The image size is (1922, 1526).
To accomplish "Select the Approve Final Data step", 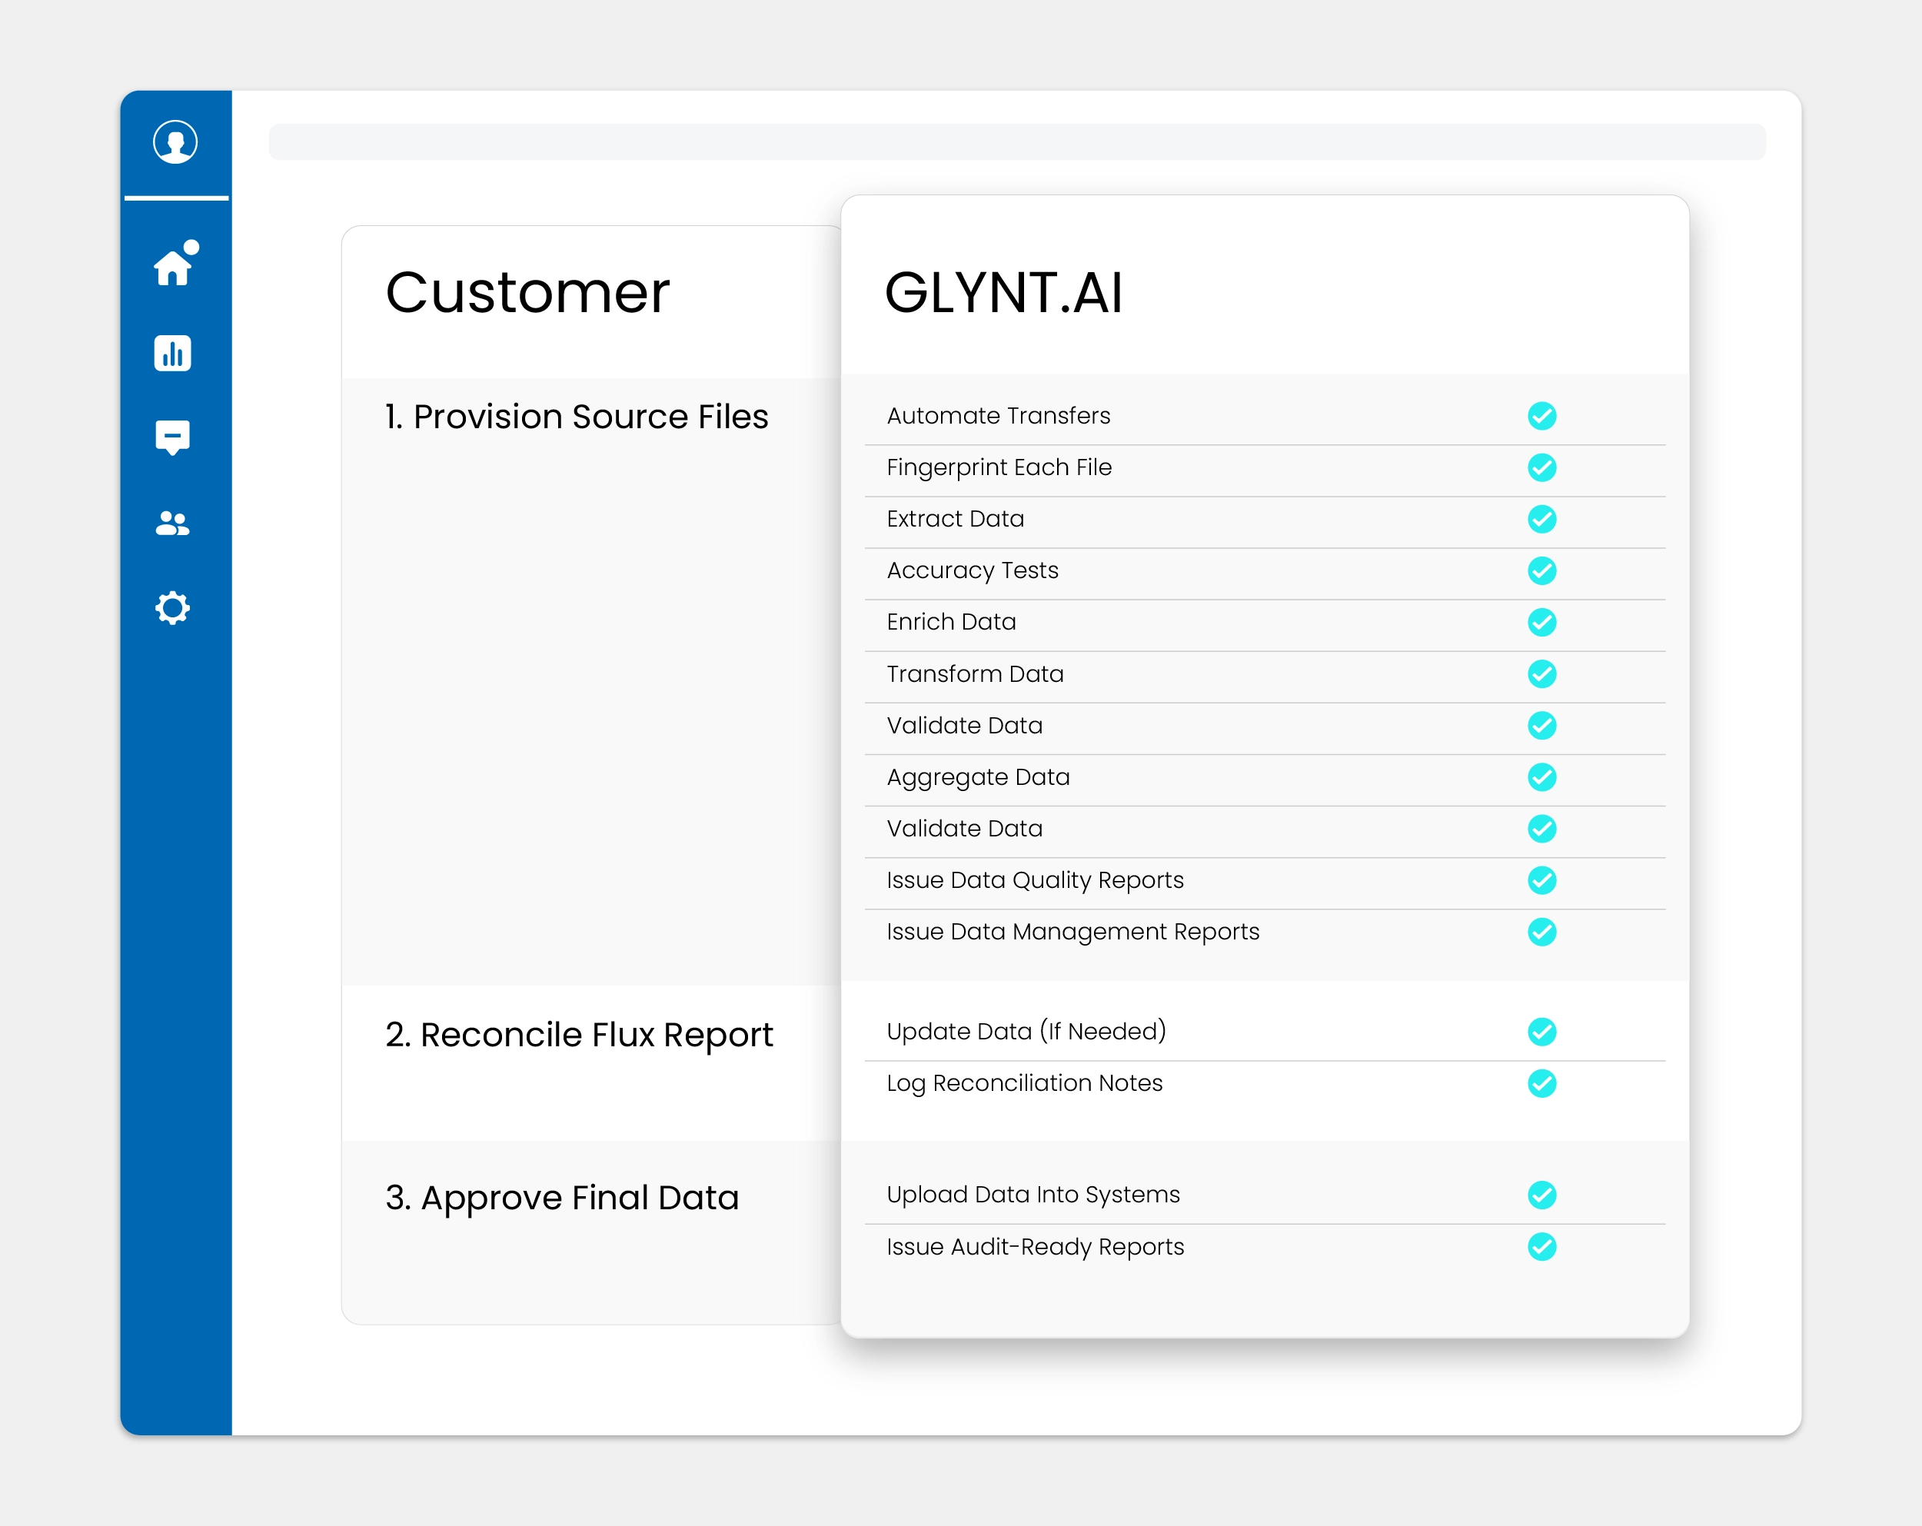I will click(562, 1198).
